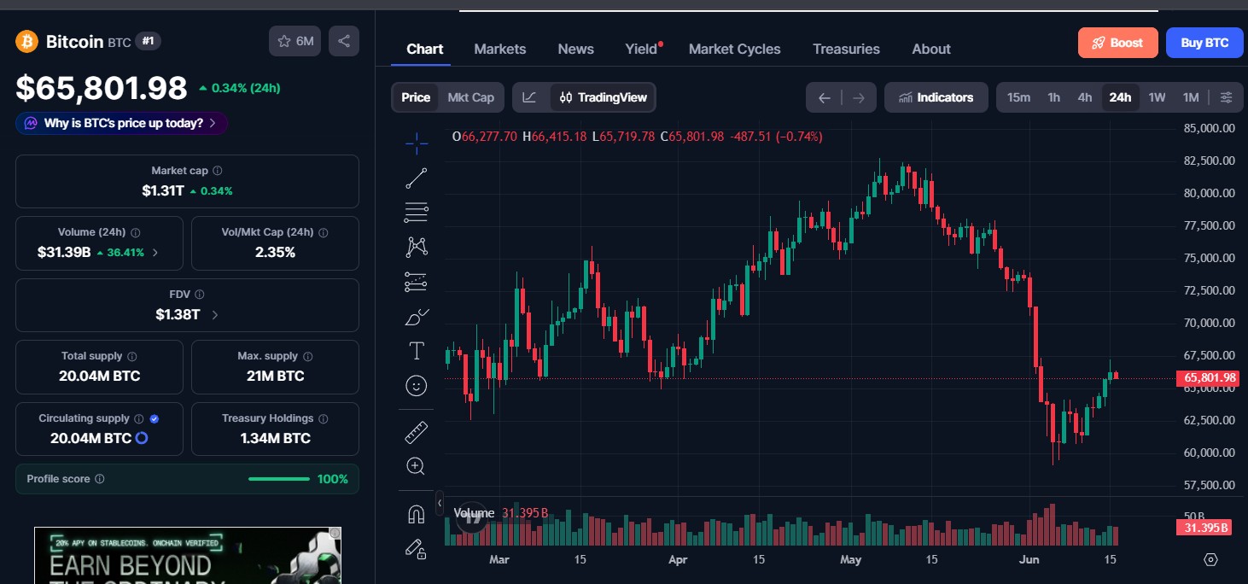This screenshot has width=1248, height=584.
Task: Click the Volume 31.395B indicator label
Action: [x=499, y=513]
